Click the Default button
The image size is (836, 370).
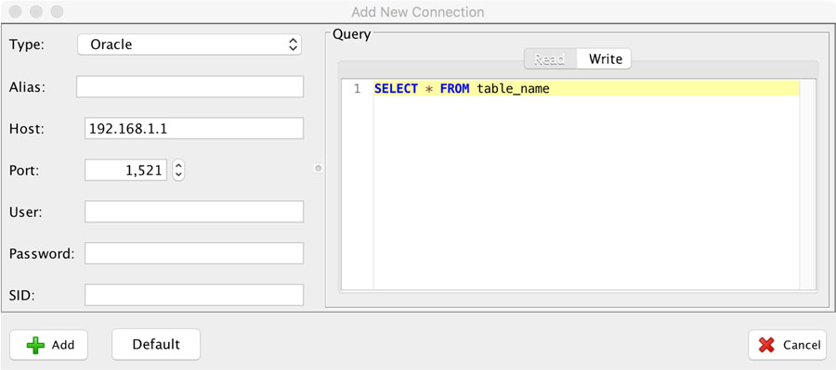[156, 344]
